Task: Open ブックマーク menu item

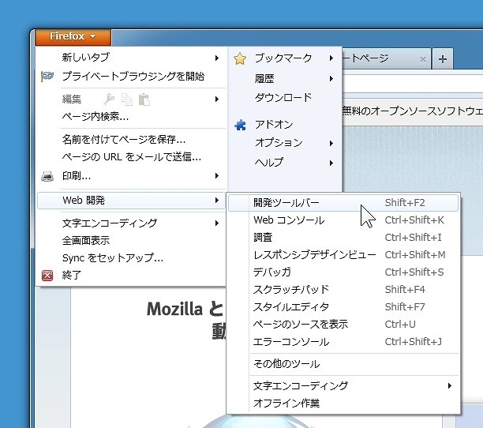Action: click(x=285, y=58)
